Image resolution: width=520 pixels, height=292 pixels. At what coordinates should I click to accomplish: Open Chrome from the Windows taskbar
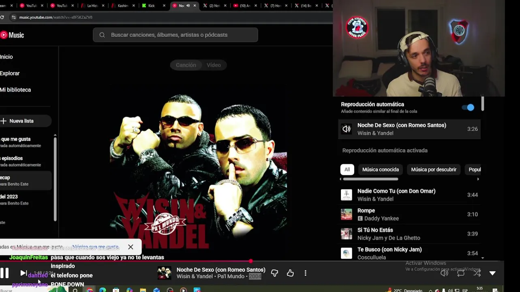pos(89,290)
